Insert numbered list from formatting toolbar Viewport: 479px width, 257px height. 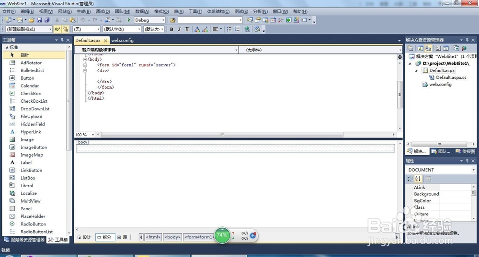tap(237, 29)
